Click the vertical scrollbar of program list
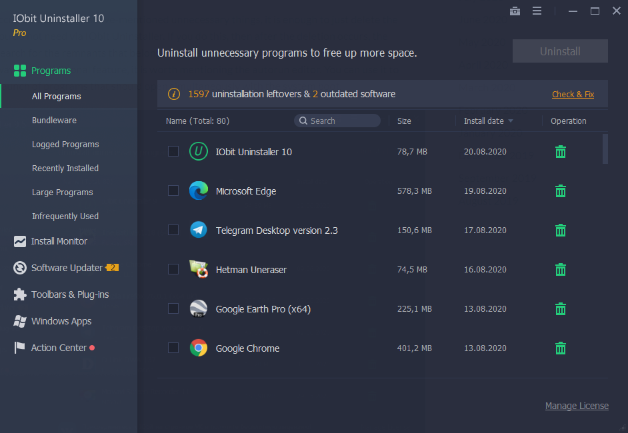The image size is (628, 433). click(605, 149)
